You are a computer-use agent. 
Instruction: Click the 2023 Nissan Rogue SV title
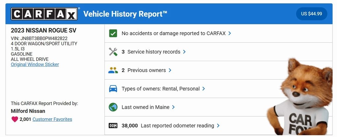pyautogui.click(x=43, y=31)
